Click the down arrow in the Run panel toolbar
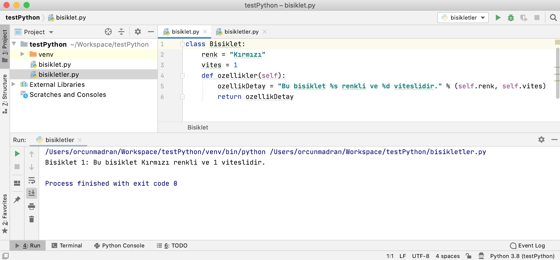 pos(32,167)
